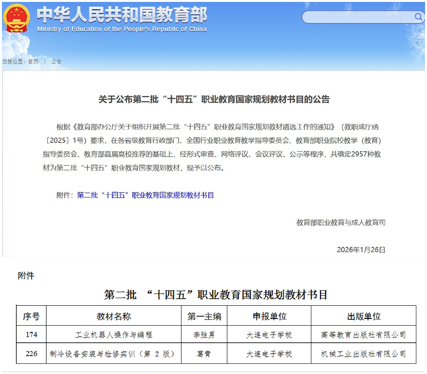Image resolution: width=427 pixels, height=374 pixels.
Task: Select the 制冷设备安装与检修实训 textbook cell
Action: tap(112, 354)
